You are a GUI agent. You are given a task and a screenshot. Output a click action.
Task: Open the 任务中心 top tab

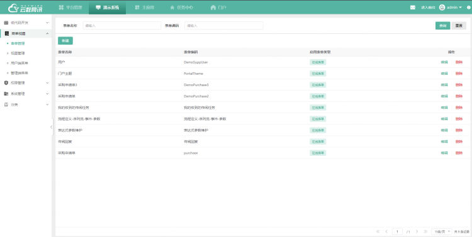click(182, 8)
